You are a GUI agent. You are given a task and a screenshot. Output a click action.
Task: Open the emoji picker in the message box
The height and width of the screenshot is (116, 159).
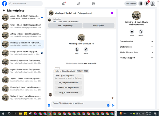click(x=108, y=105)
